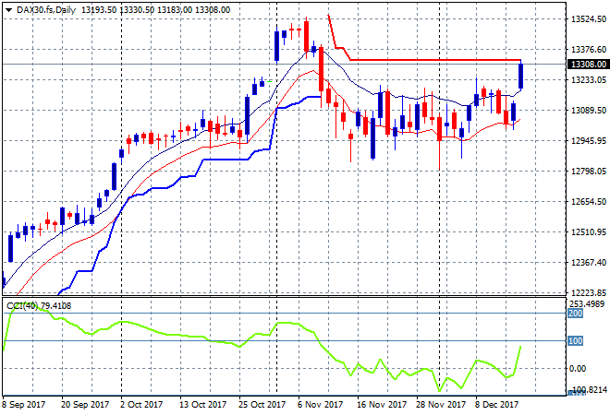The height and width of the screenshot is (415, 610).
Task: Select the 2 Oct 2017 date label
Action: [141, 405]
